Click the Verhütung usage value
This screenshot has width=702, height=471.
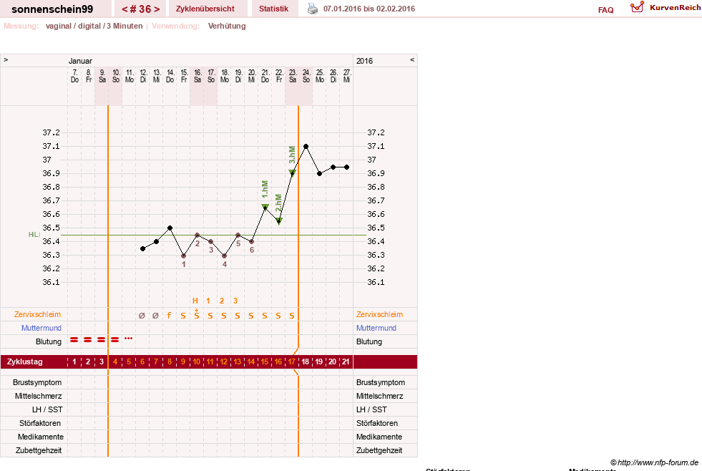[227, 26]
